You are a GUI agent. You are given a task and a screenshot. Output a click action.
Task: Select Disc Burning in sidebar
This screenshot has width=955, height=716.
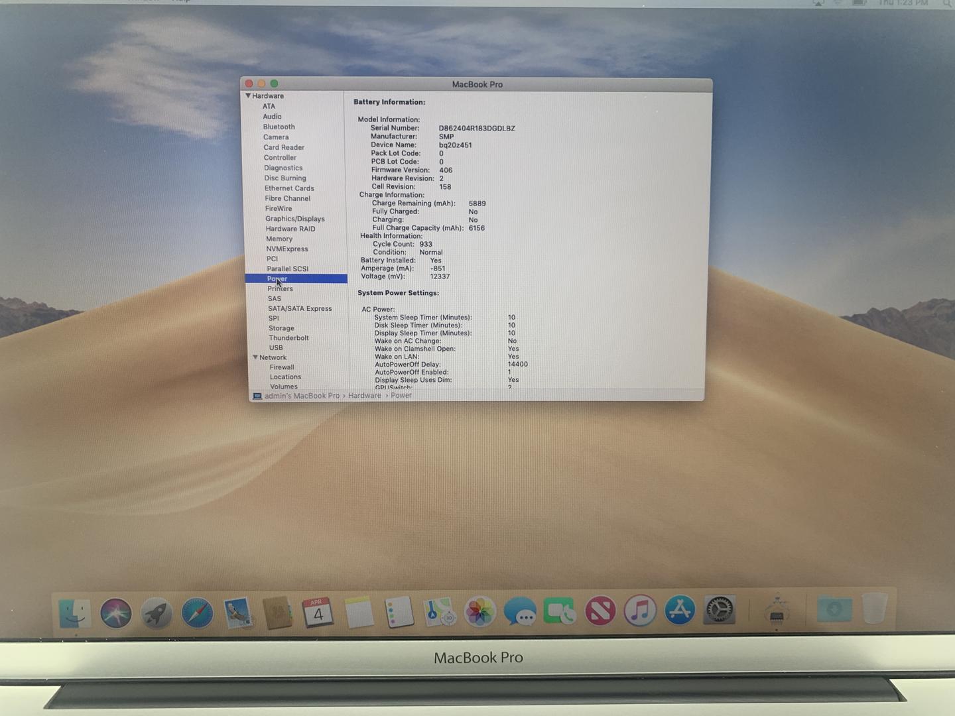click(x=285, y=178)
